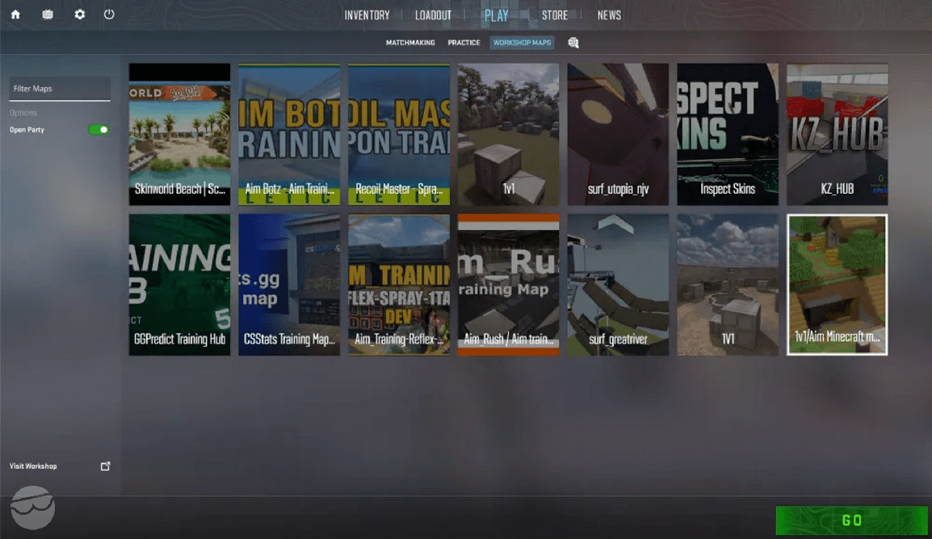
Task: Click the Filter Maps search field
Action: pos(59,88)
